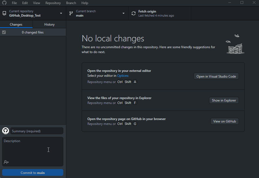This screenshot has height=178, width=259.
Task: Click 'View the files of your repository in Explorer'
Action: click(119, 98)
